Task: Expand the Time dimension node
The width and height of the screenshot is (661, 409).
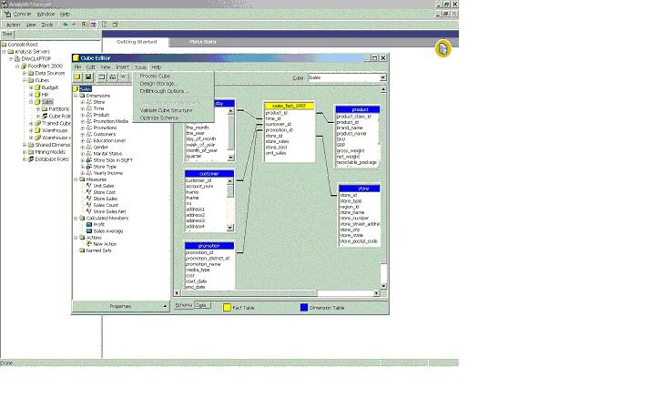Action: 83,108
